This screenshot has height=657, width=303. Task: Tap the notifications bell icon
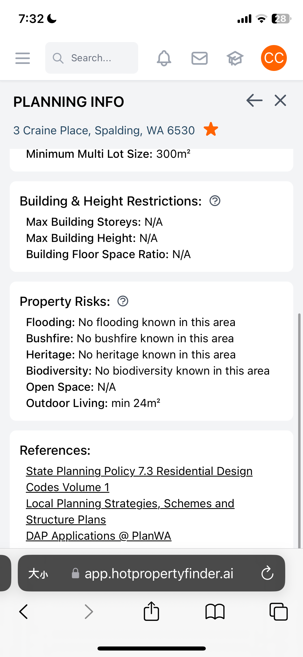coord(164,58)
